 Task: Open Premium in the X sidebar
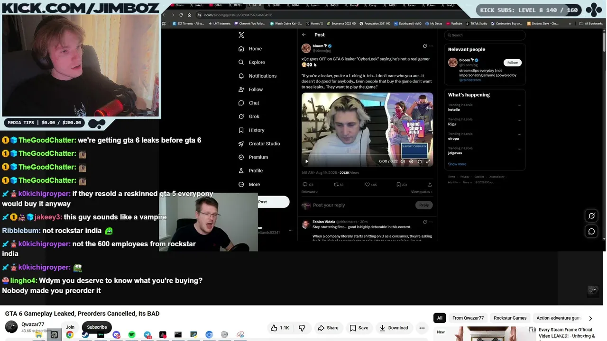point(253,157)
